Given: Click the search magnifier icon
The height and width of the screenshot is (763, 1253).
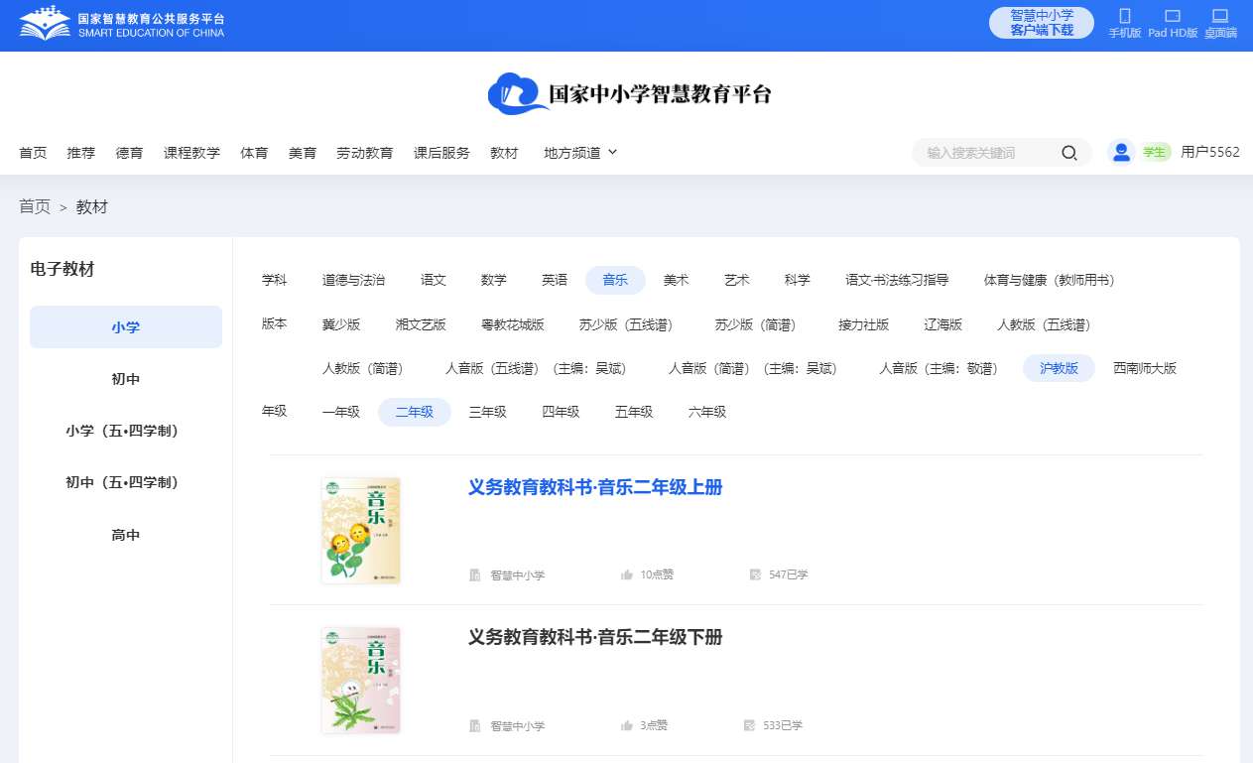Looking at the screenshot, I should 1069,153.
